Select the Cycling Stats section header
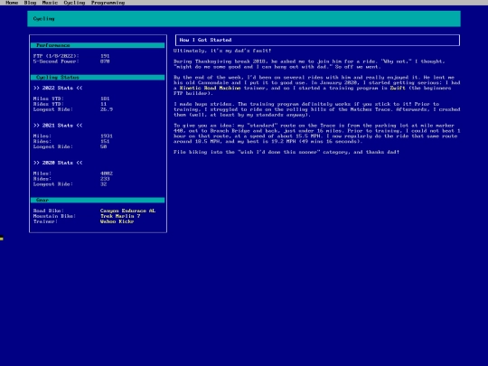This screenshot has height=366, width=488. [98, 78]
